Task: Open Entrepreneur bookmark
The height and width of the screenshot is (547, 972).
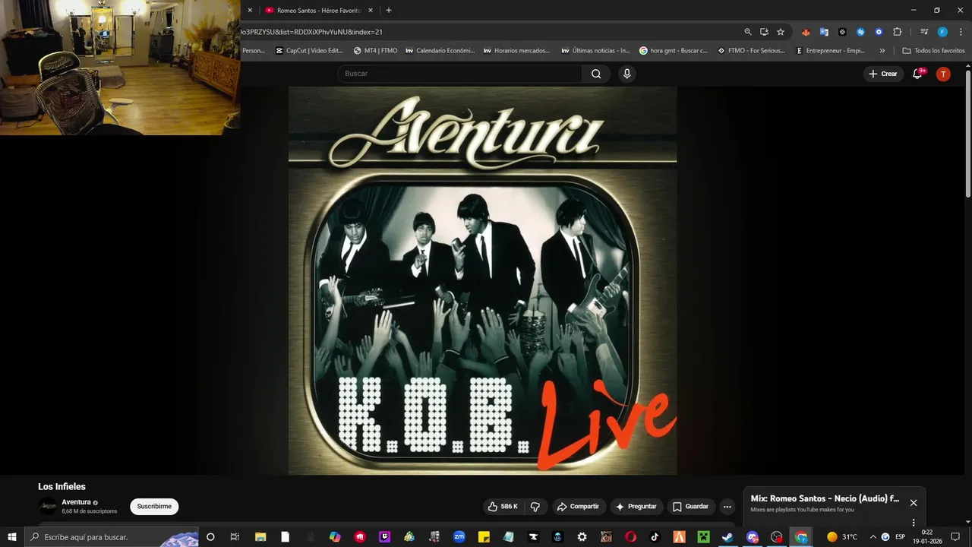Action: pyautogui.click(x=830, y=50)
